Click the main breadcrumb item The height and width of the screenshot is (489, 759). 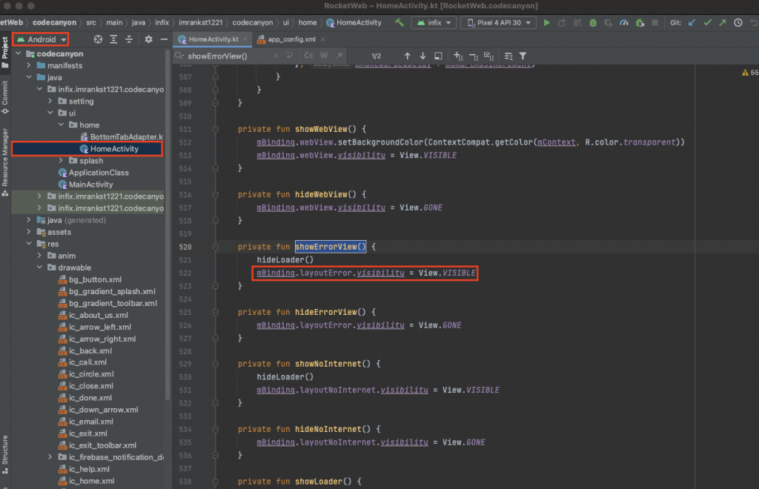point(114,23)
